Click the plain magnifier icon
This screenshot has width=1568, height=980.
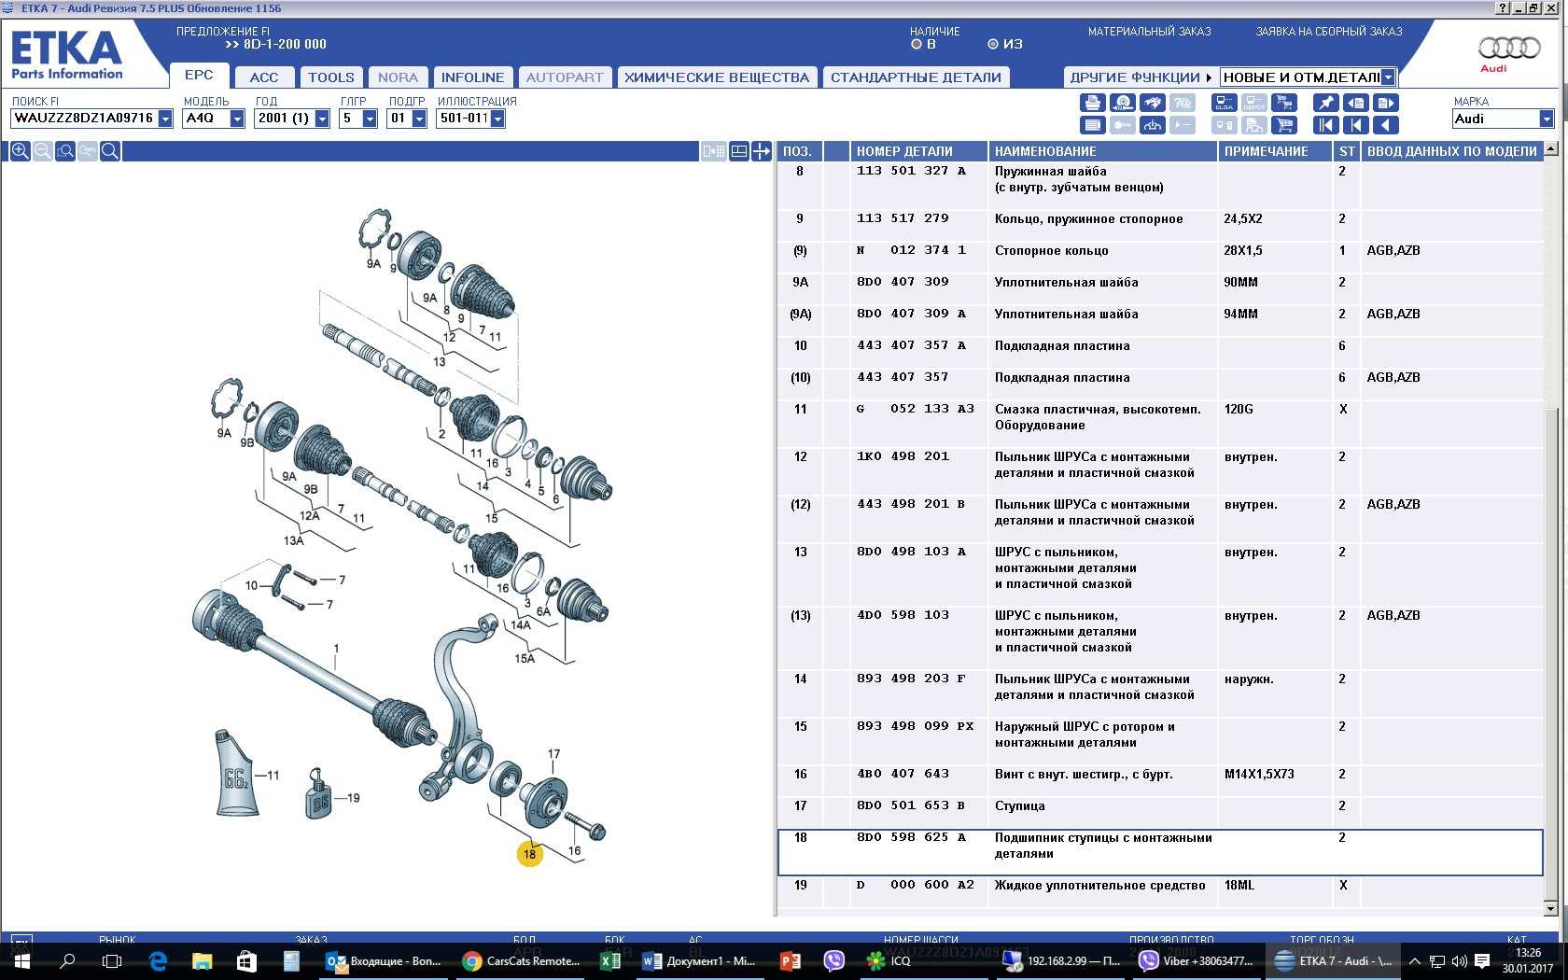(110, 151)
